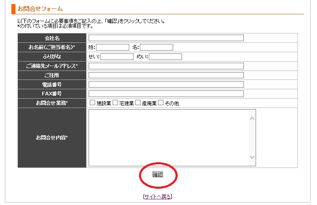Image resolution: width=317 pixels, height=205 pixels.
Task: Click the 会社名 input field
Action: [x=166, y=38]
